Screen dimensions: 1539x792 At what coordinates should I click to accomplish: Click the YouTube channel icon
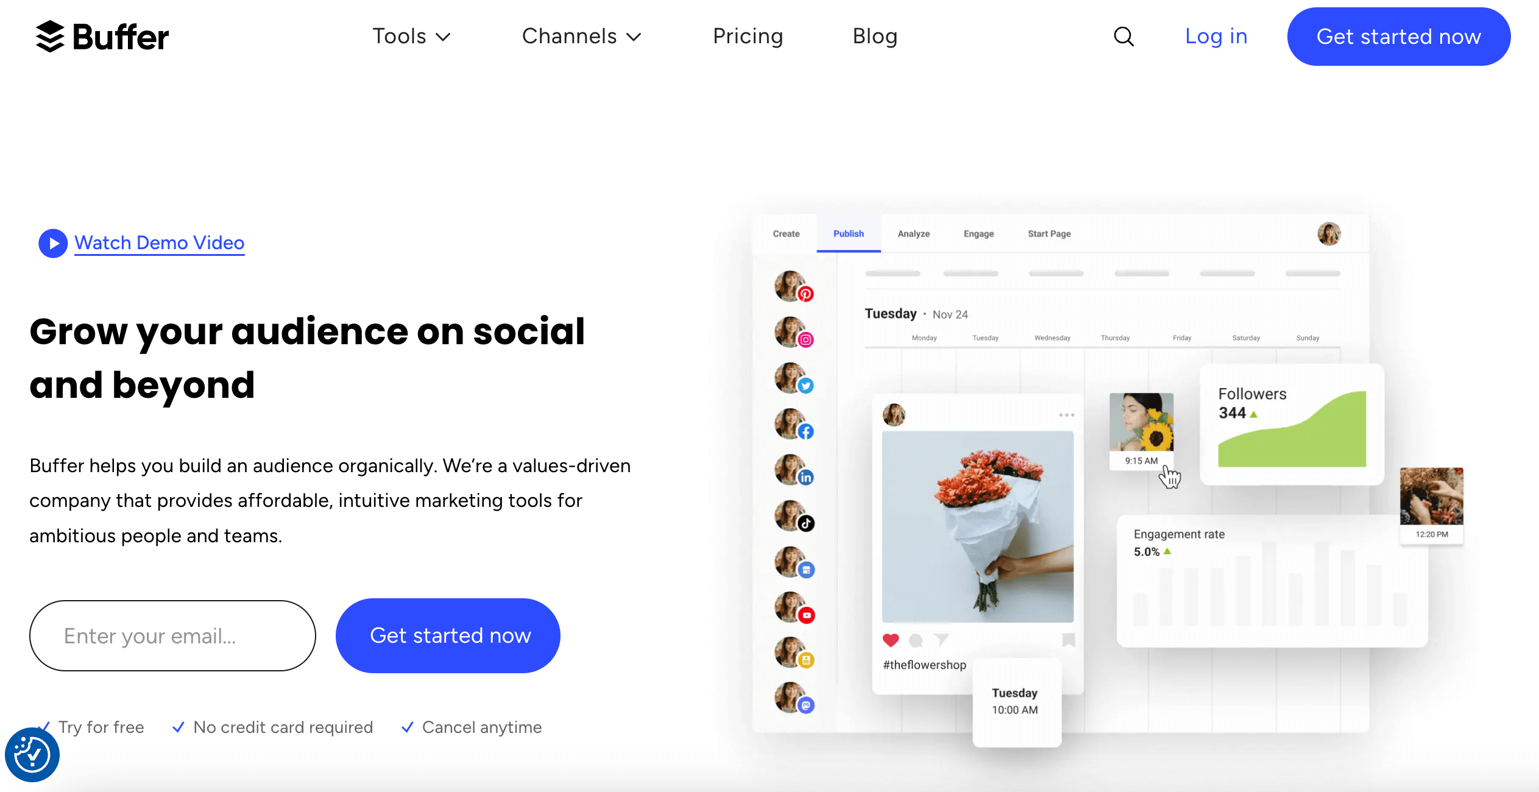tap(806, 615)
